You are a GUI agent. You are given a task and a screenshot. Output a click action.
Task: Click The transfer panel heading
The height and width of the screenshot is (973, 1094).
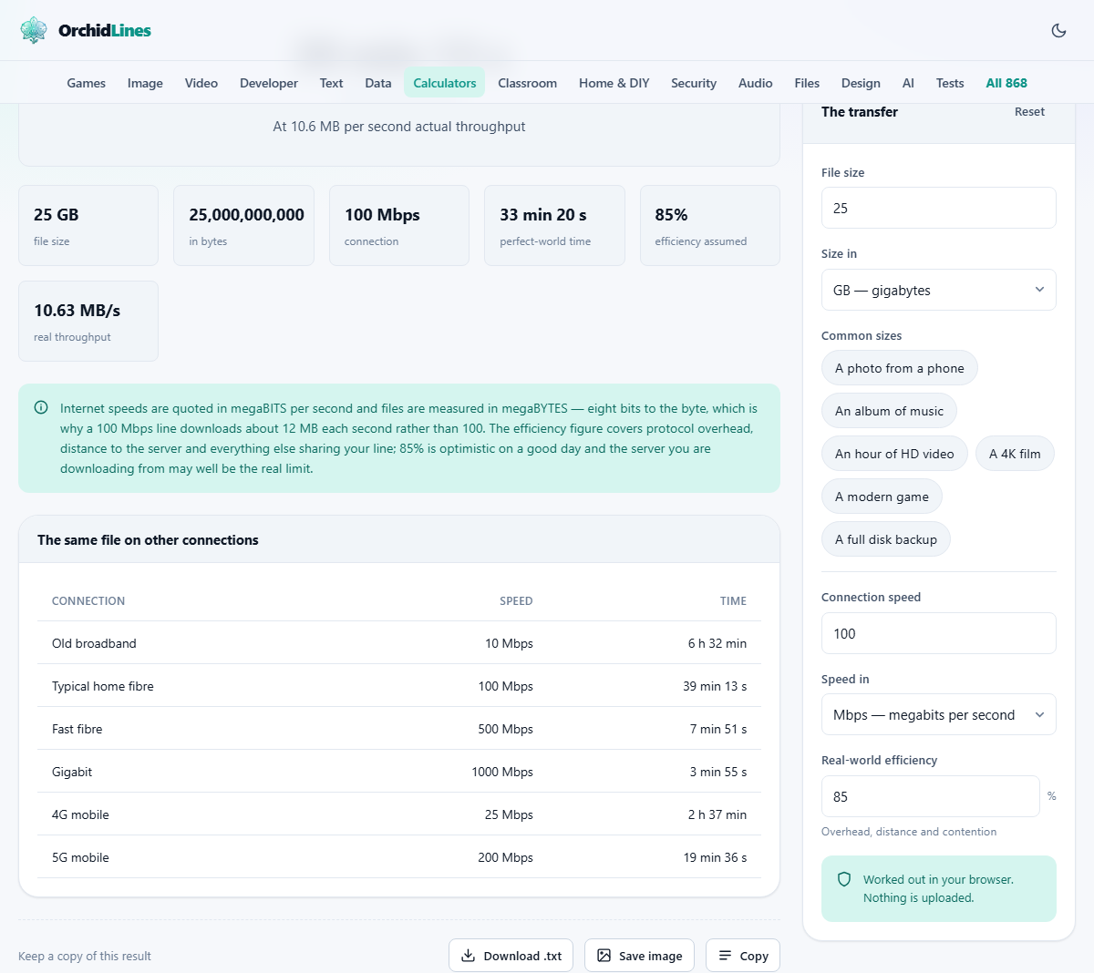860,112
